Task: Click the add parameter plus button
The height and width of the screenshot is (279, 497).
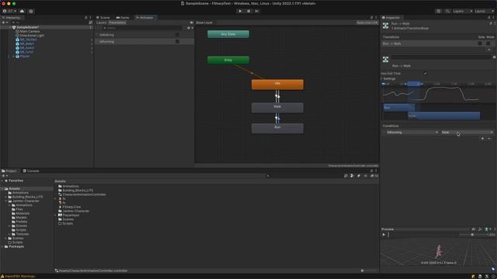Action: (x=189, y=28)
